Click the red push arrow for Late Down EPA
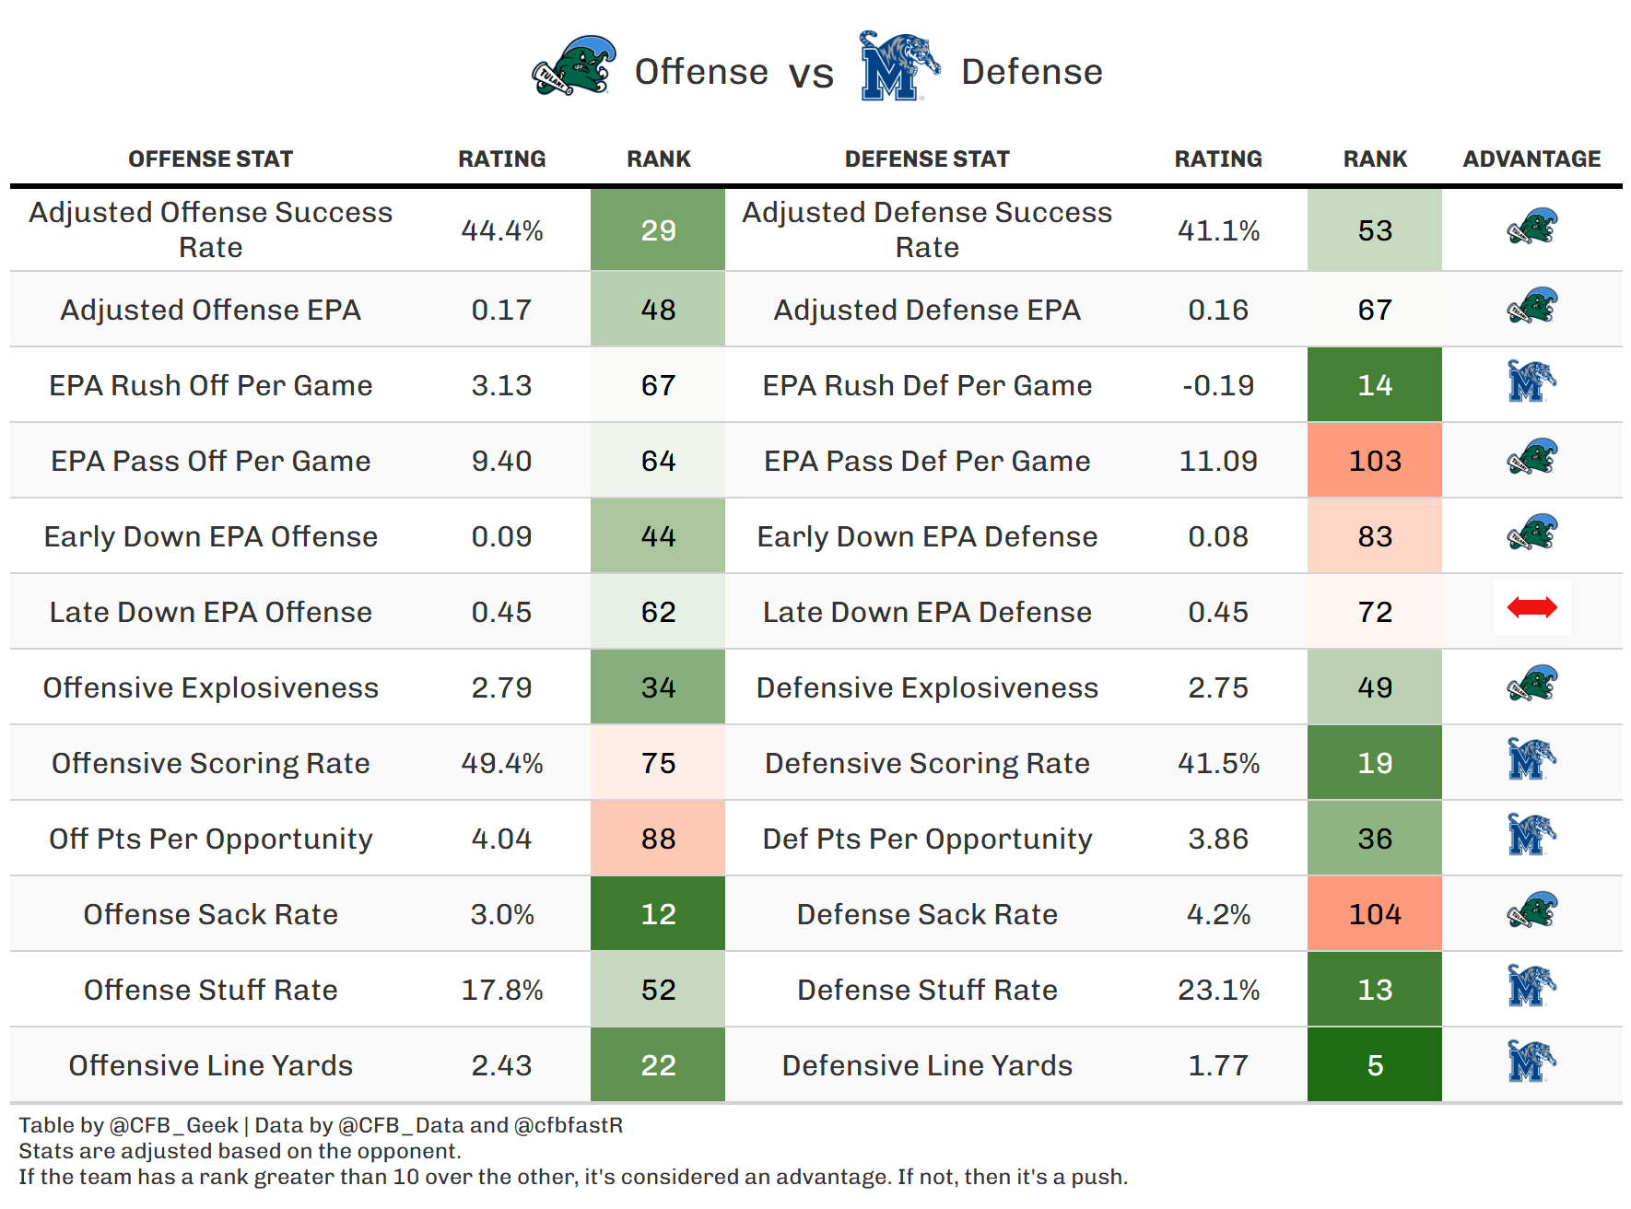The width and height of the screenshot is (1631, 1209). 1531,607
